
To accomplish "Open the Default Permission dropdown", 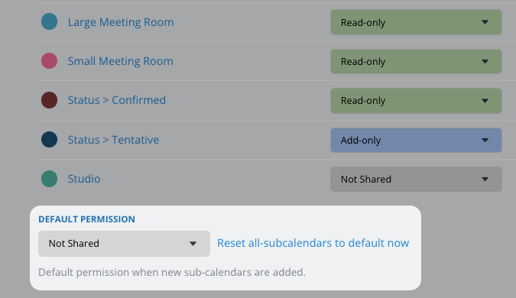I will 124,244.
